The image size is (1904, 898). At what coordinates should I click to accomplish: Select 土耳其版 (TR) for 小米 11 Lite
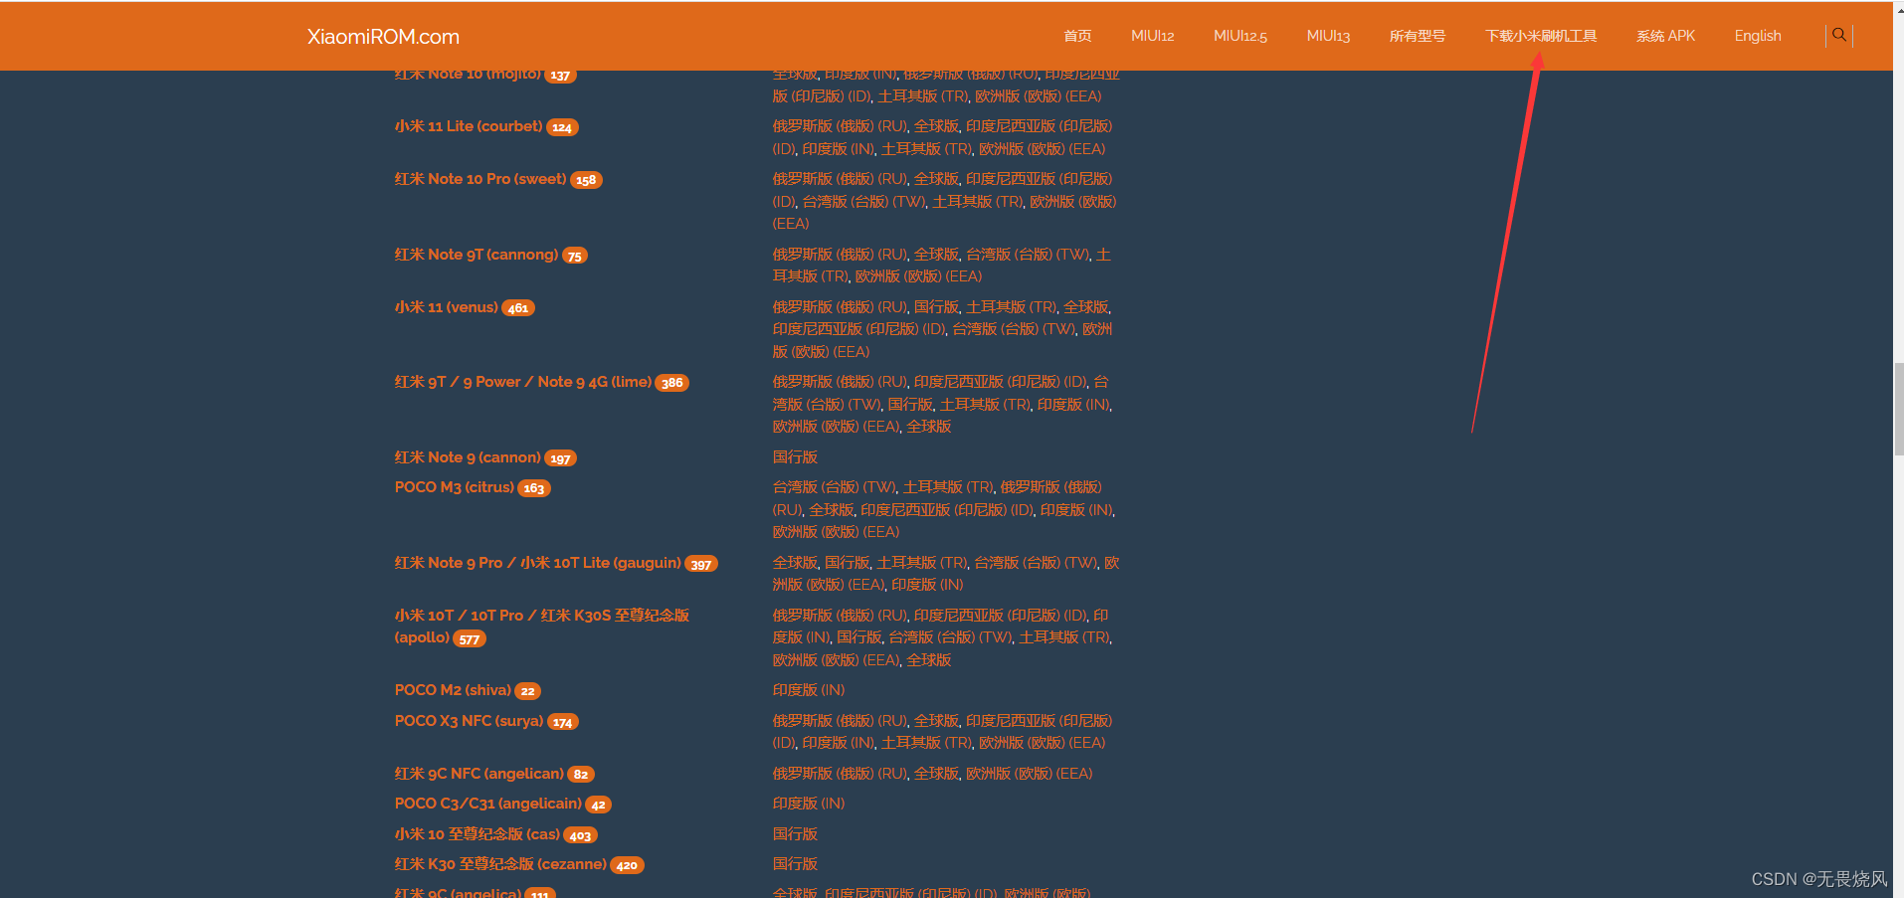point(926,149)
